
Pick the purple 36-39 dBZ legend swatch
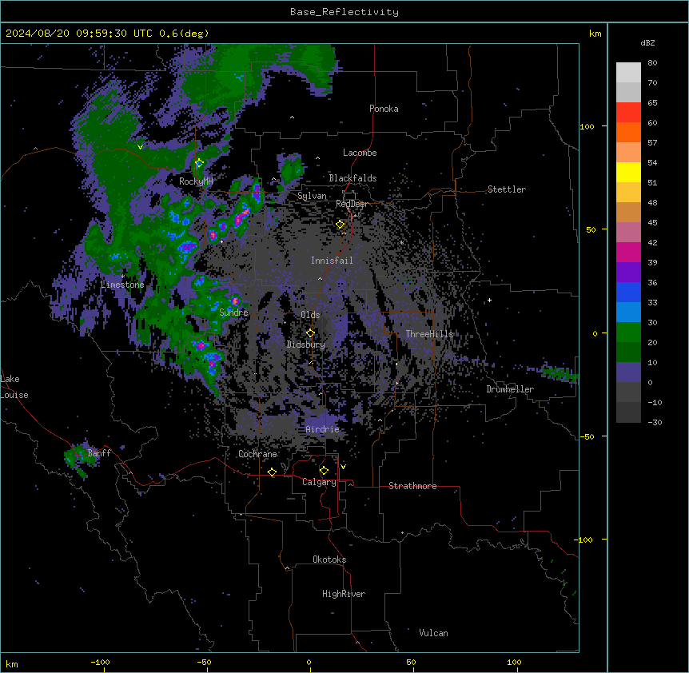click(628, 273)
